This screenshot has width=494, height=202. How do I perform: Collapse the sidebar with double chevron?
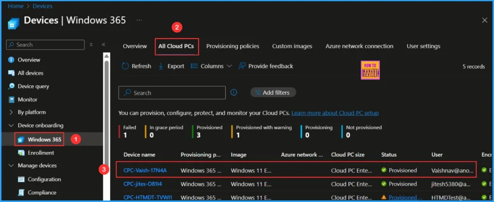tap(103, 45)
